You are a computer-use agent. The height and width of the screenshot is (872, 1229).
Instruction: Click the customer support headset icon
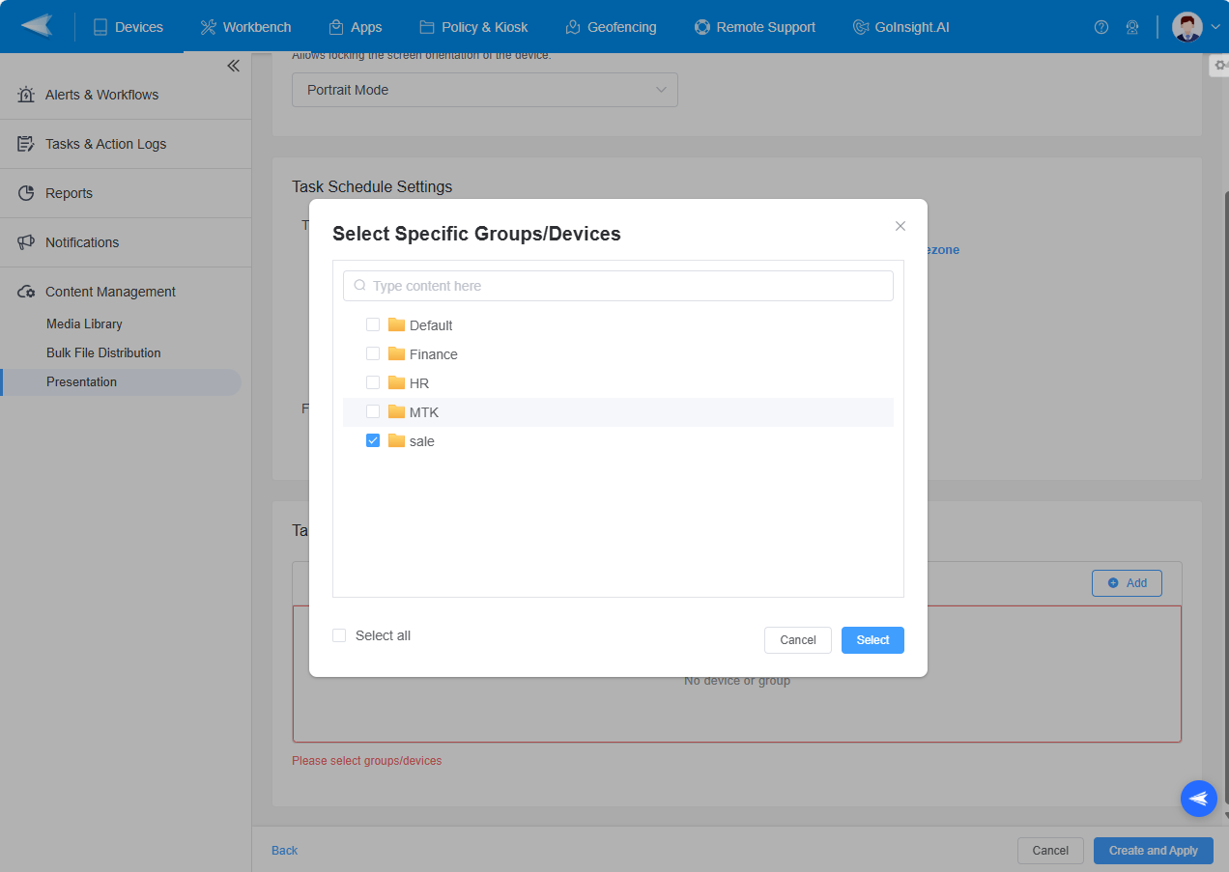tap(1131, 27)
